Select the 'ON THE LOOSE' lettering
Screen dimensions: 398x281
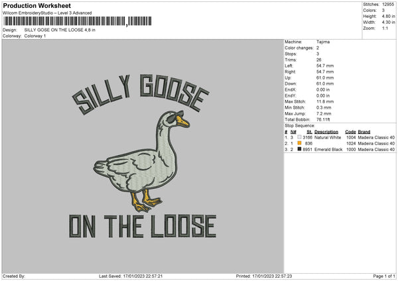(x=142, y=227)
